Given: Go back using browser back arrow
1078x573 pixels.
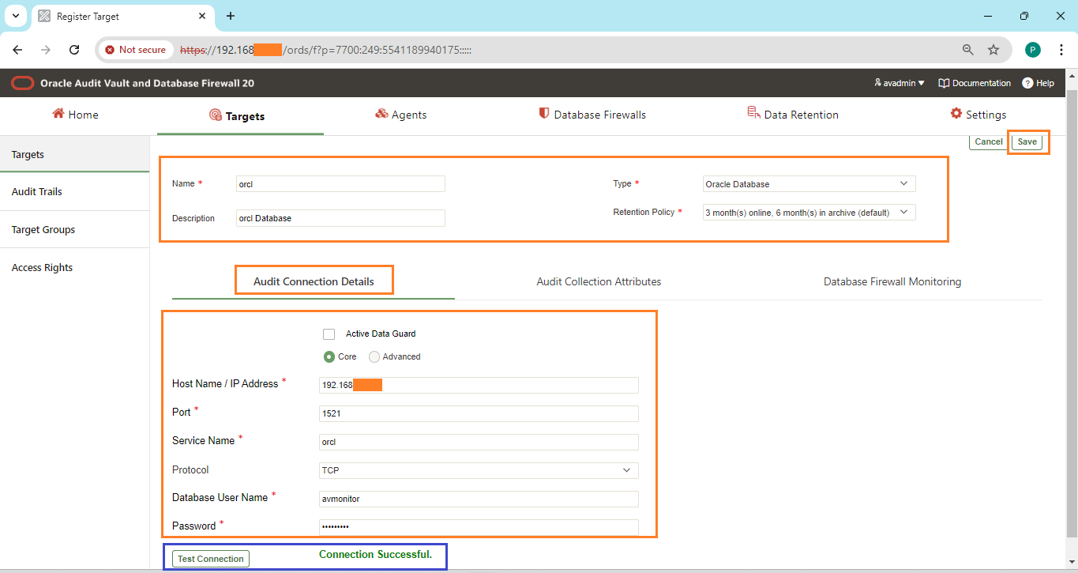Looking at the screenshot, I should click(17, 50).
